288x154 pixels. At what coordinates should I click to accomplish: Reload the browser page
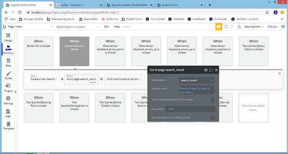[20, 12]
